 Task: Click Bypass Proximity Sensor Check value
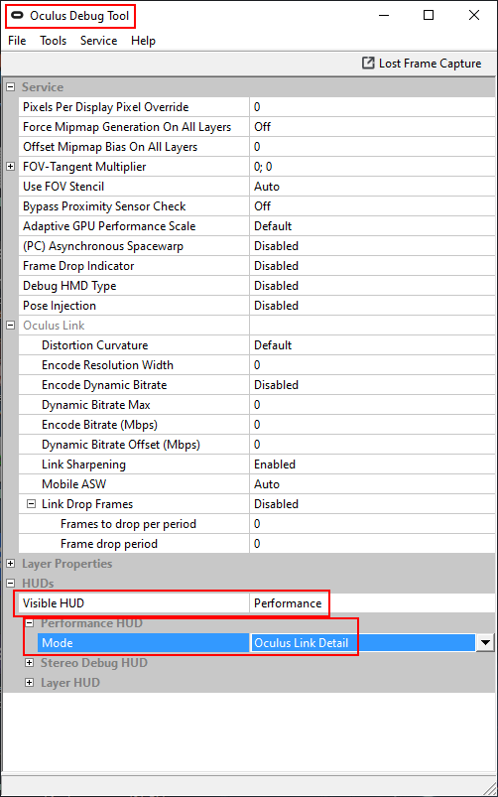pyautogui.click(x=372, y=205)
